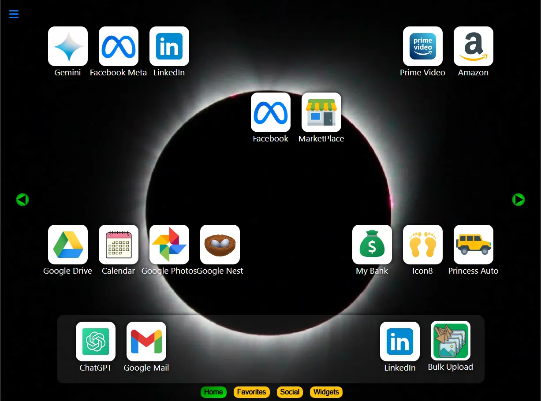Switch to the Home tab
This screenshot has width=541, height=401.
point(213,392)
